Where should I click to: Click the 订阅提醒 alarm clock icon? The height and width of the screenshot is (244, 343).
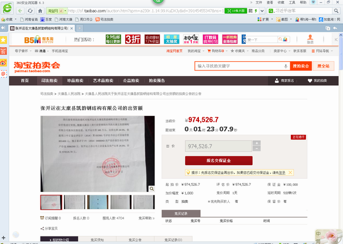(42, 218)
